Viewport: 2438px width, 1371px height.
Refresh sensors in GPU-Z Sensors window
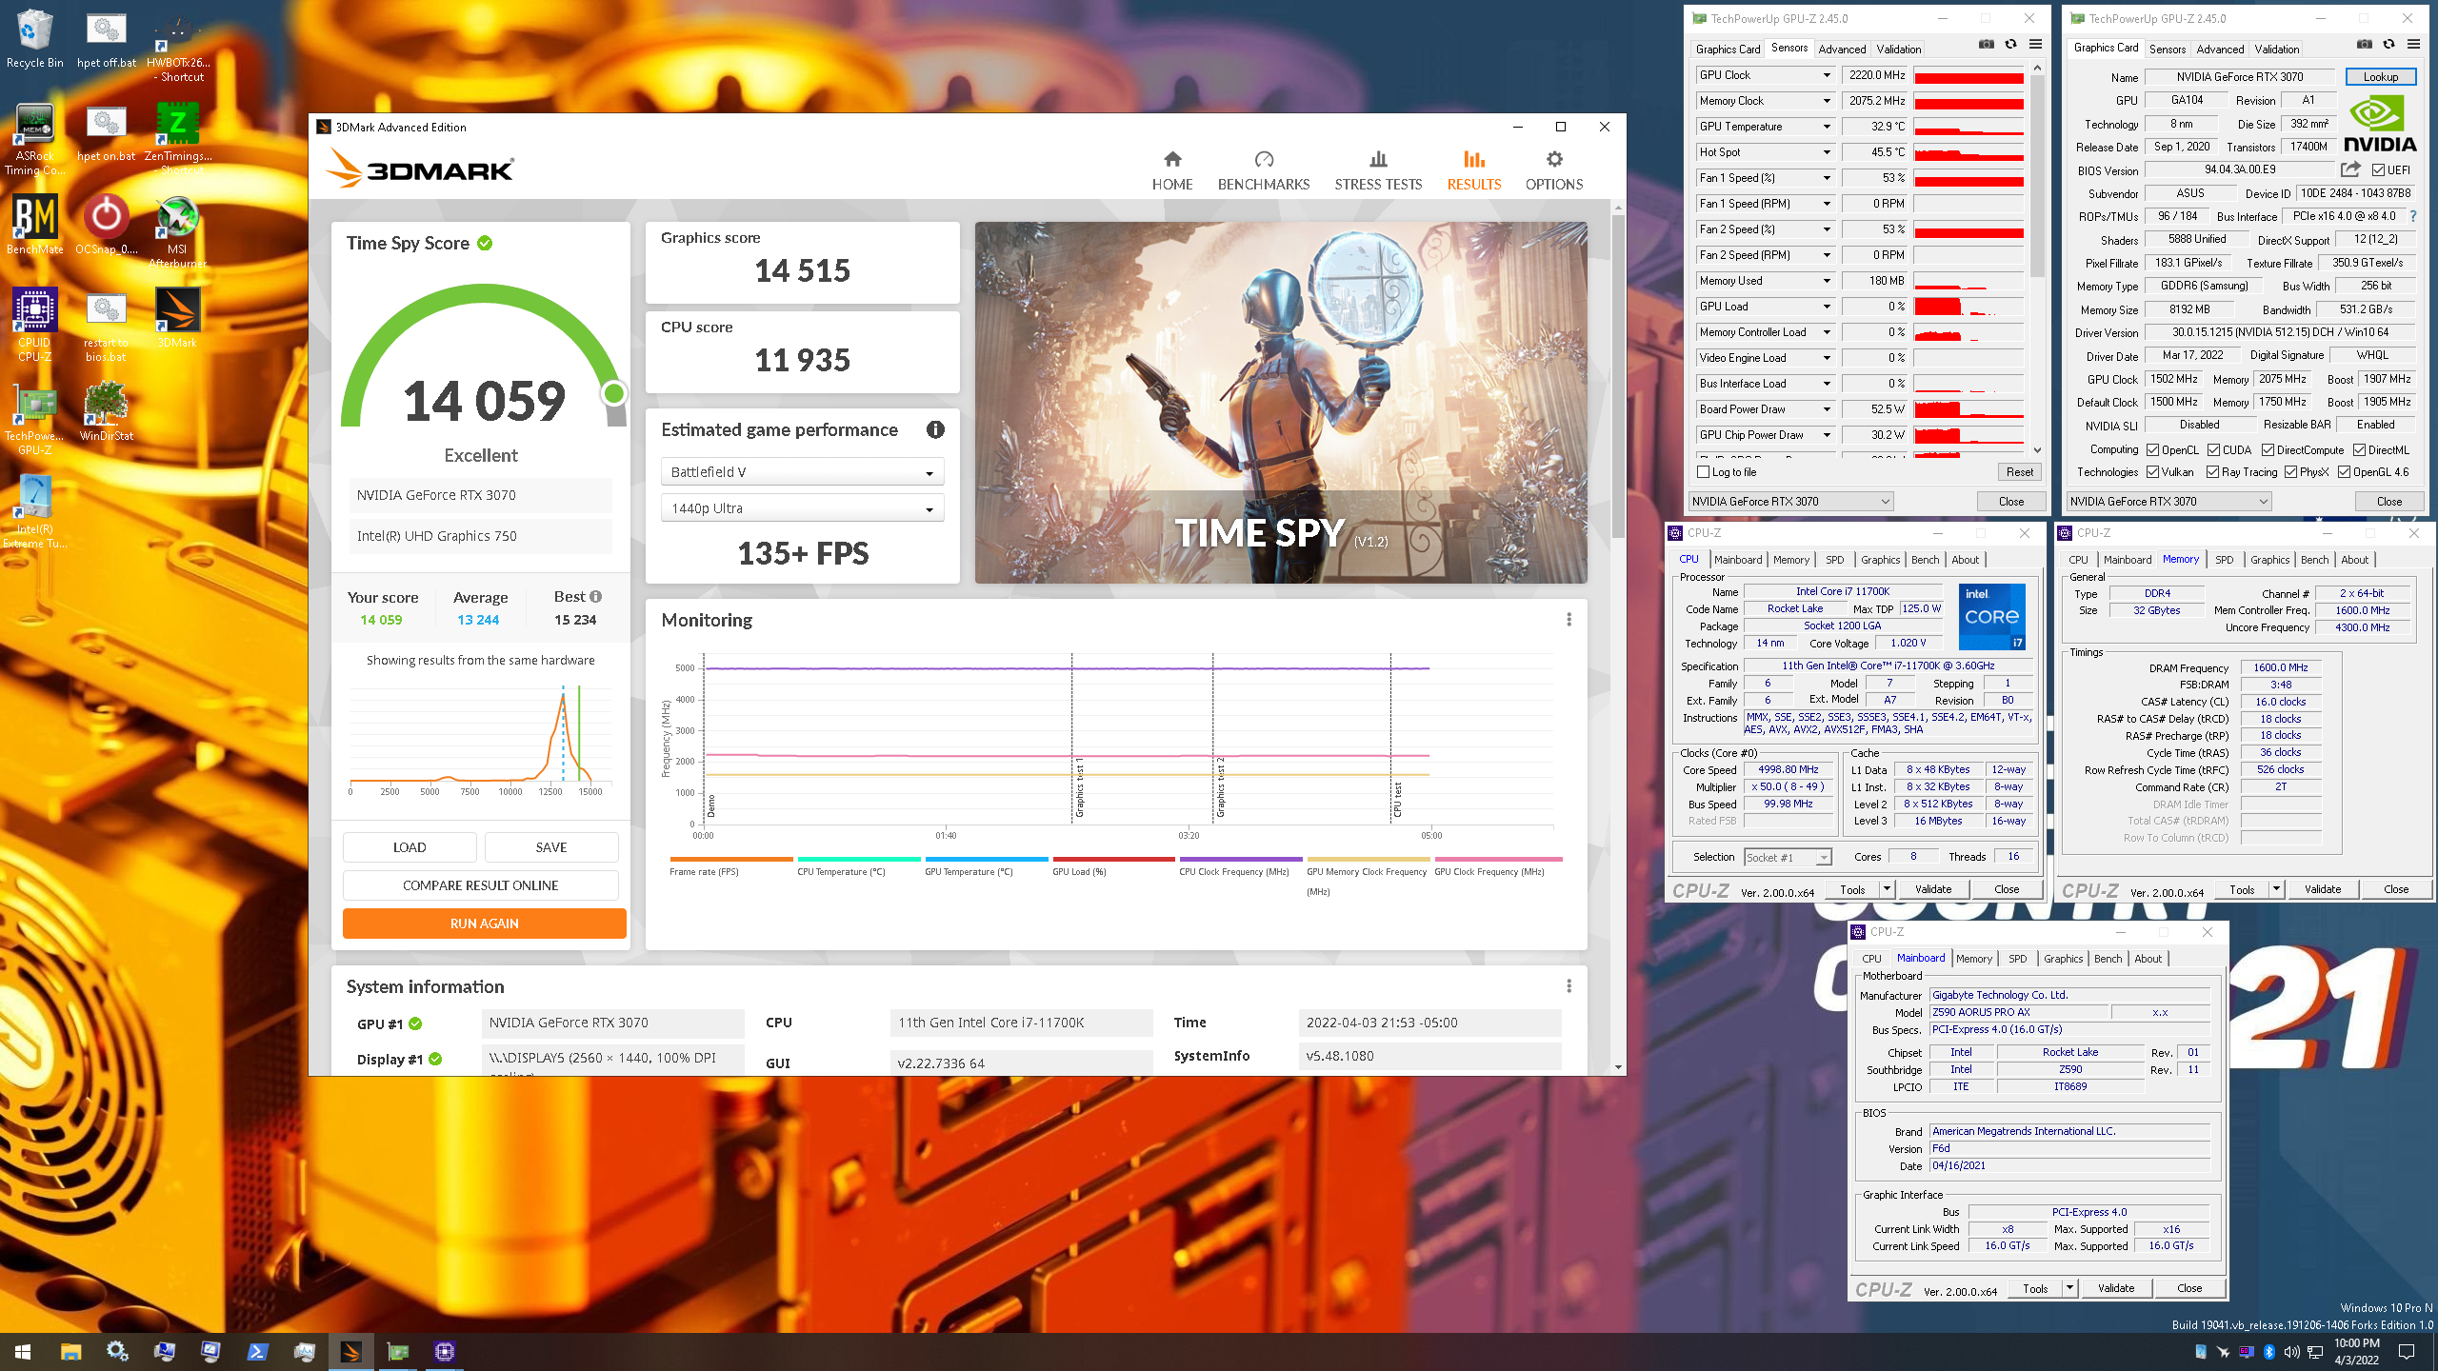pos(2010,45)
